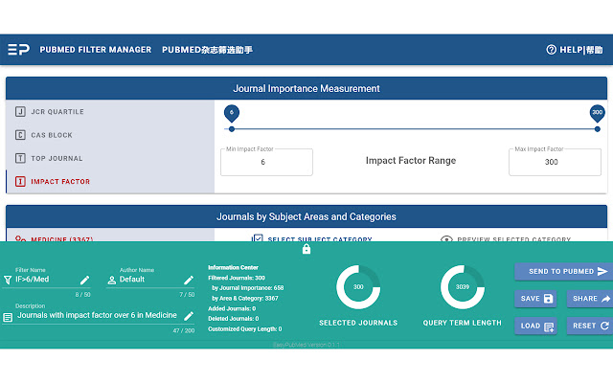Click the pencil icon beside Filter Name
The width and height of the screenshot is (613, 383).
tap(84, 280)
